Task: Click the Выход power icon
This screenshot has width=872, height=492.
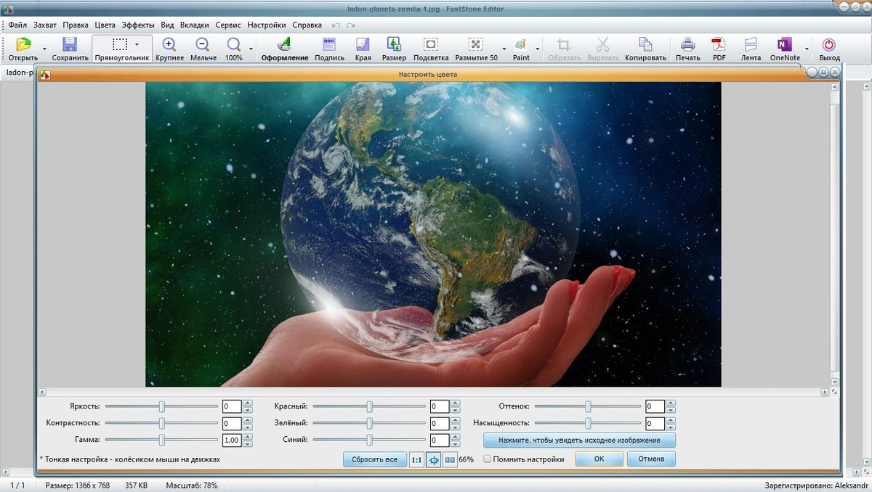Action: tap(828, 45)
